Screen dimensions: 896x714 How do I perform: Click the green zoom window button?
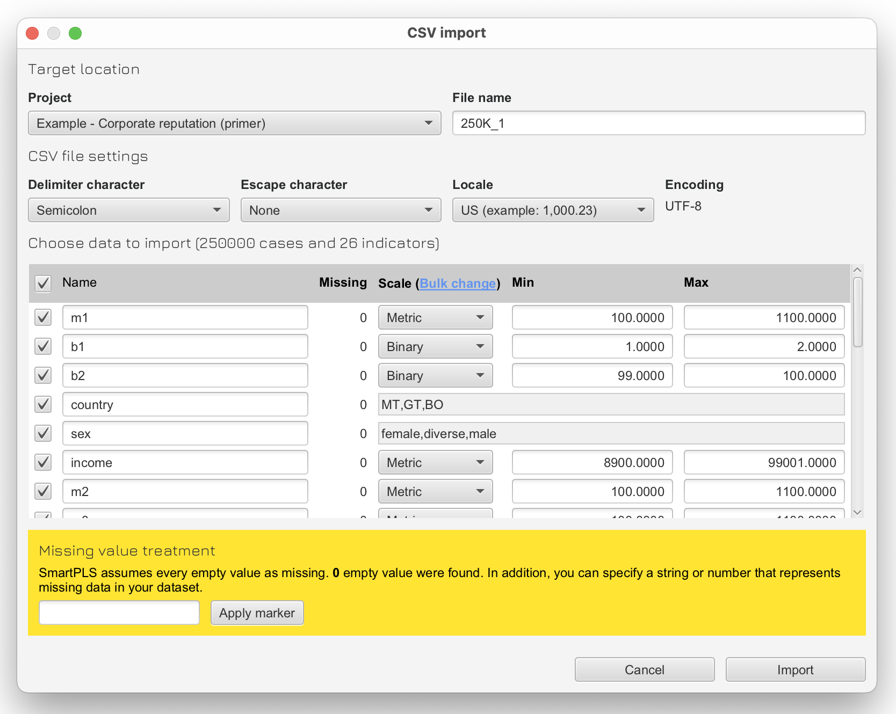tap(75, 33)
